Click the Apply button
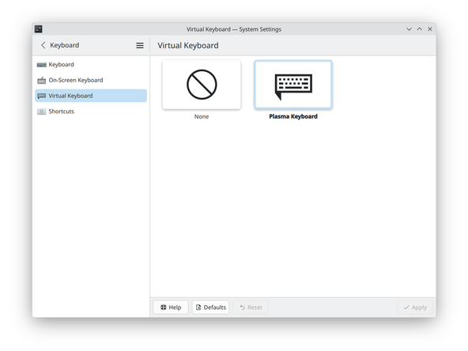 [415, 307]
